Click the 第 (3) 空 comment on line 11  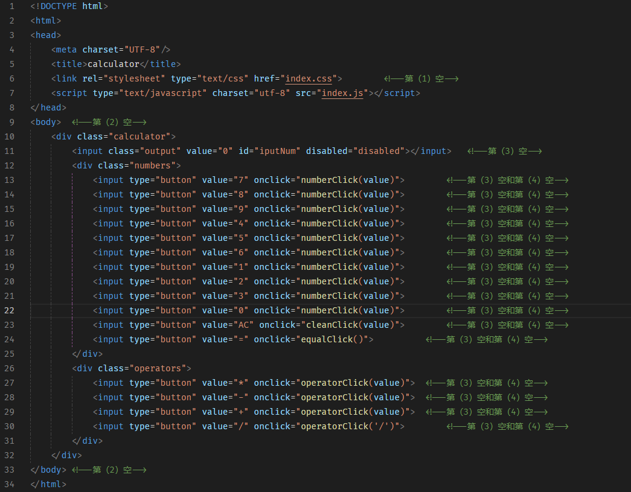click(505, 151)
